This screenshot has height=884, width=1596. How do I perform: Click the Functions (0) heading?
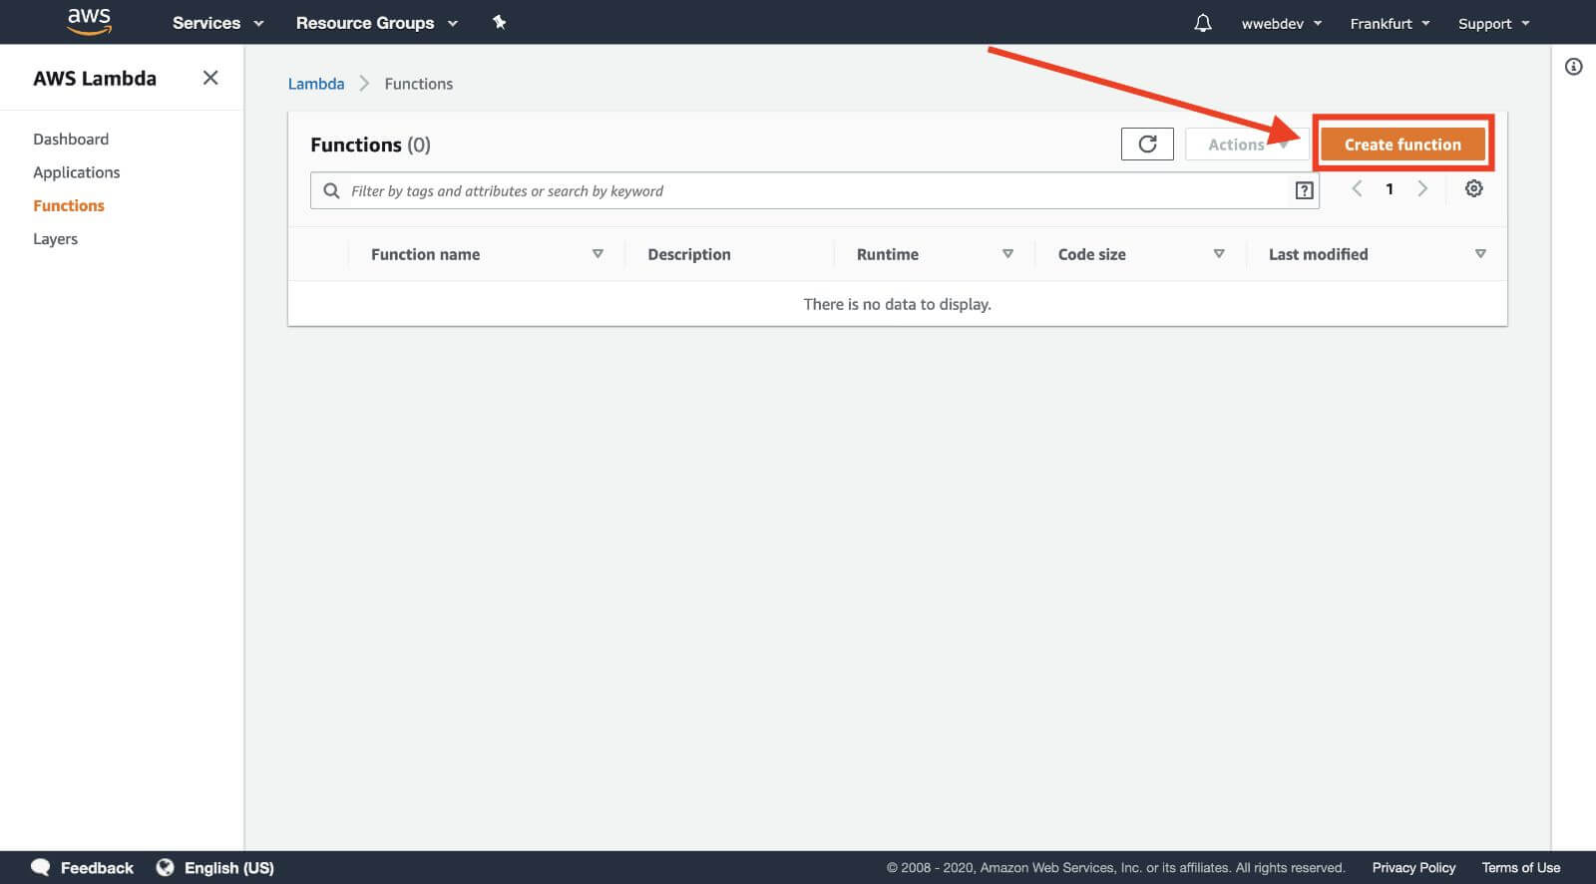370,145
